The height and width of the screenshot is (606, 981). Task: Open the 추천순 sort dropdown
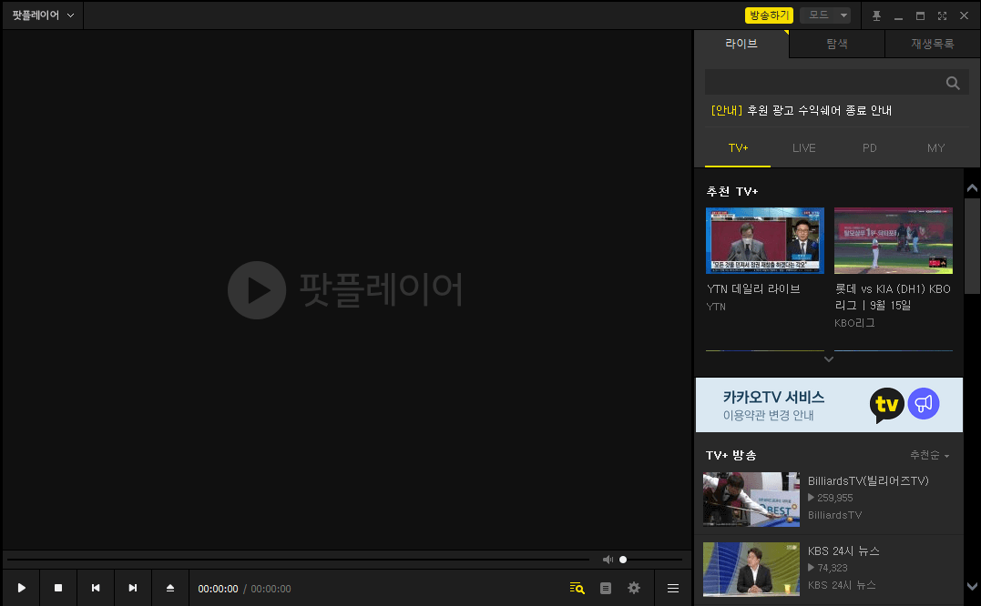(x=929, y=455)
